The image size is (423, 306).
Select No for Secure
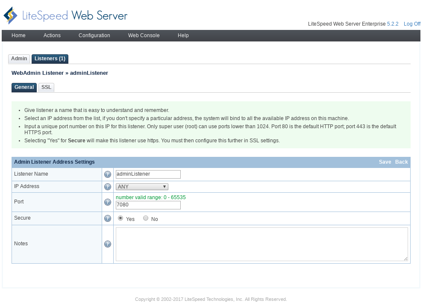tap(146, 218)
